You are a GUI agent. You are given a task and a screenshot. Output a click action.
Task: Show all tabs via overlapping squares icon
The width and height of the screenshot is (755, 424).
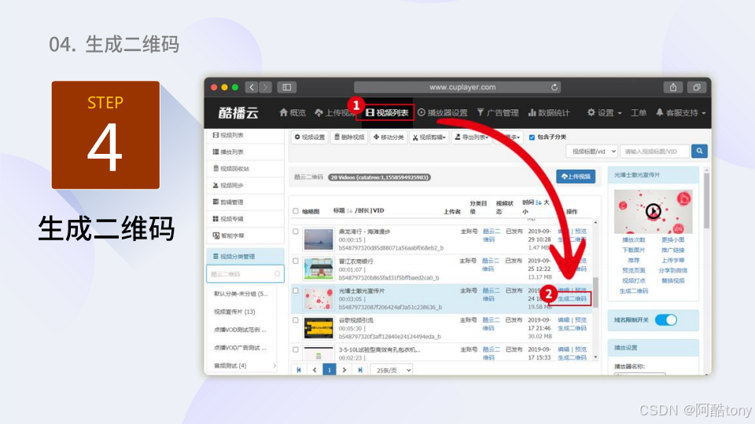[696, 87]
